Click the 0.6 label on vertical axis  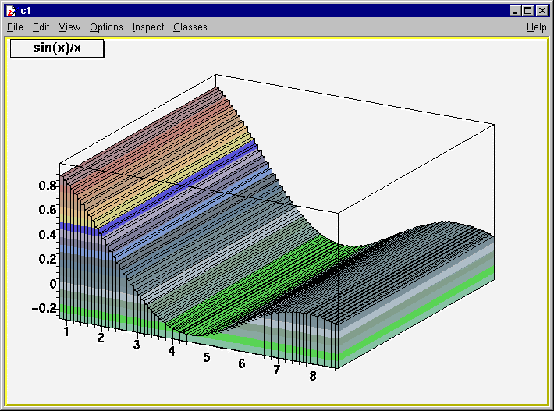(48, 210)
